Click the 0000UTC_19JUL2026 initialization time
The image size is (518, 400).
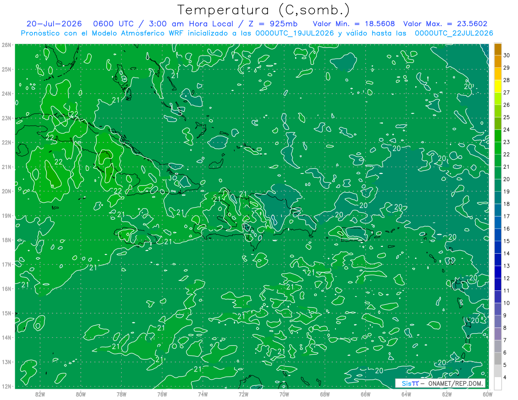pyautogui.click(x=295, y=33)
